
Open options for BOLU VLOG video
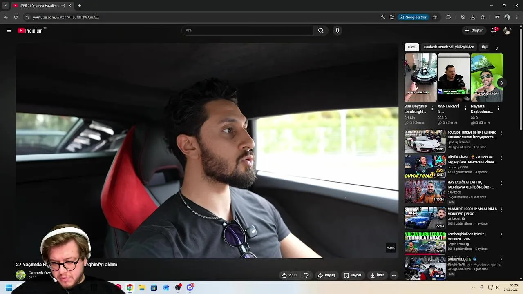(x=501, y=259)
